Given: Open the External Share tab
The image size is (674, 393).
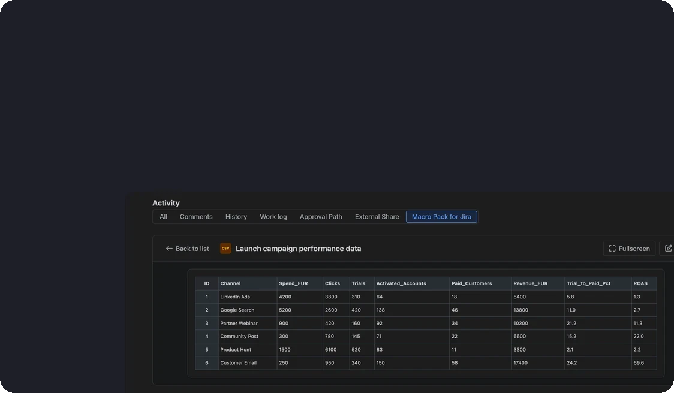Looking at the screenshot, I should pos(377,217).
